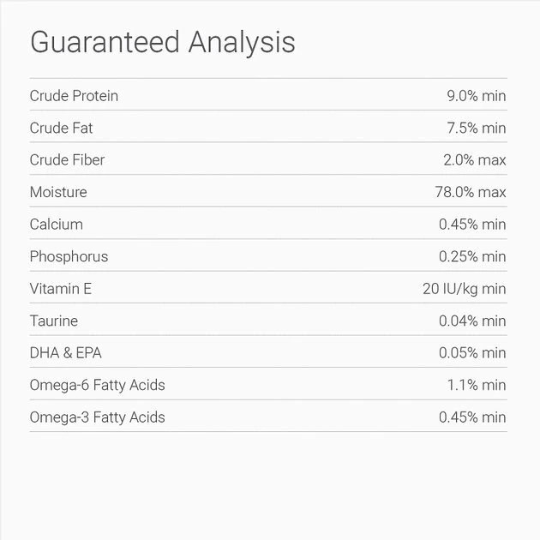Select the 0.05% min DHA value
Viewport: 540px width, 540px height.
(x=472, y=353)
